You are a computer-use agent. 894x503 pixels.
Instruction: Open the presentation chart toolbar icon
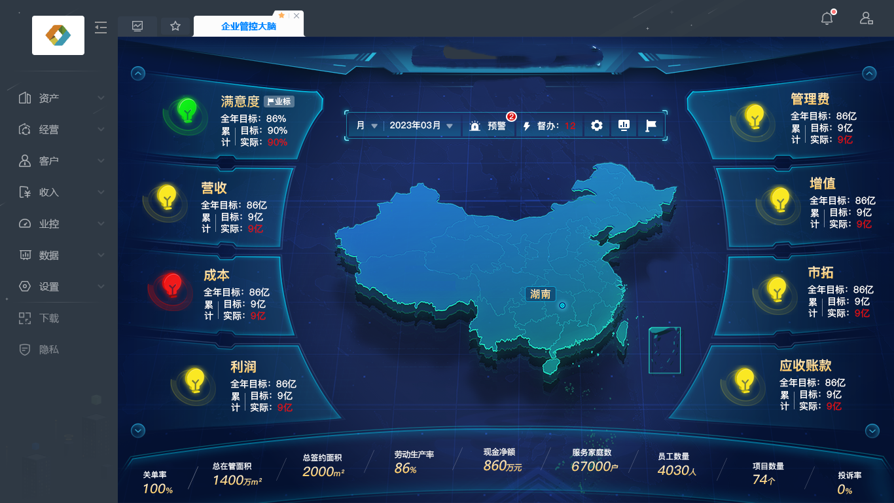click(x=624, y=125)
